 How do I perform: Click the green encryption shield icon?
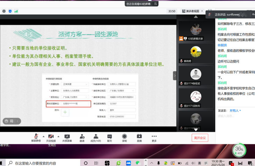pyautogui.click(x=10, y=11)
